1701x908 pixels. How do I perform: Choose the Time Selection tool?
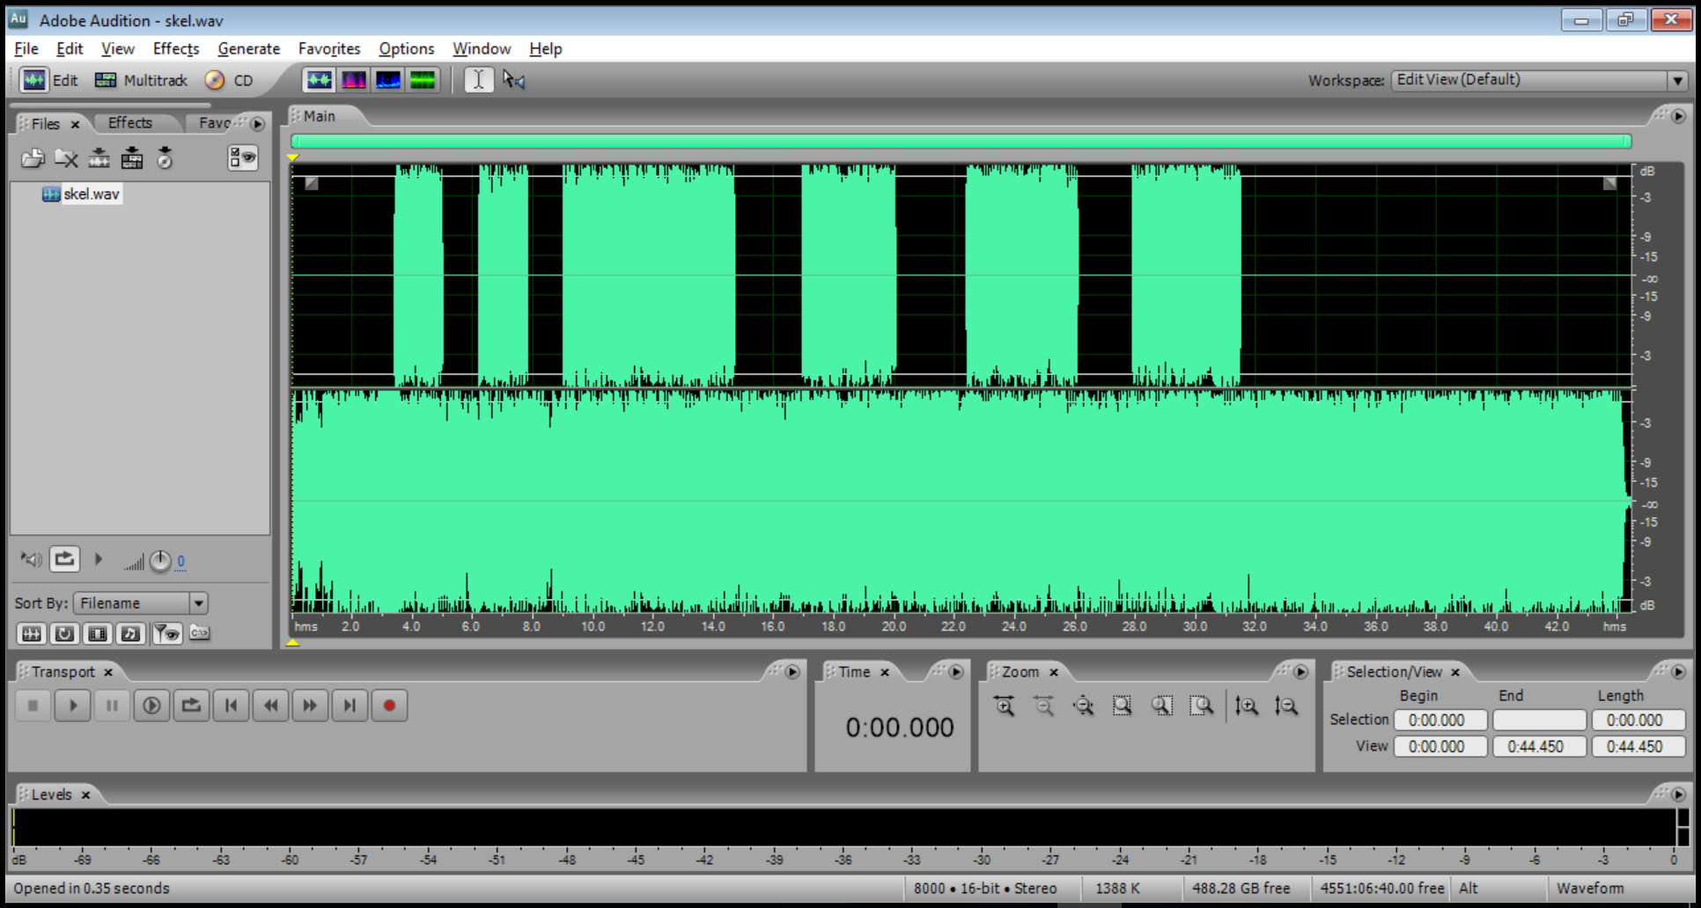click(x=479, y=80)
